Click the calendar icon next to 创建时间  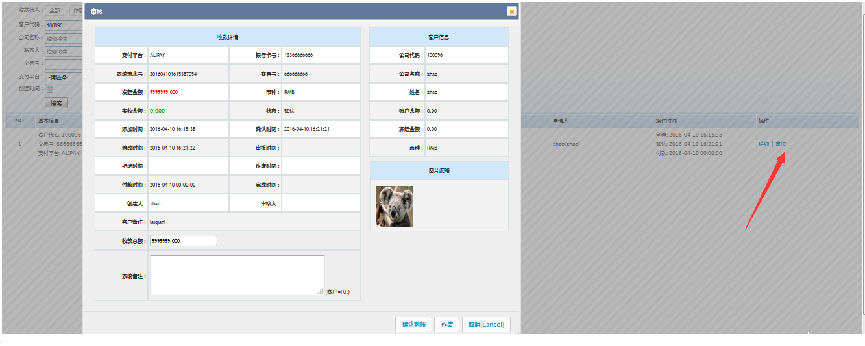coord(50,89)
